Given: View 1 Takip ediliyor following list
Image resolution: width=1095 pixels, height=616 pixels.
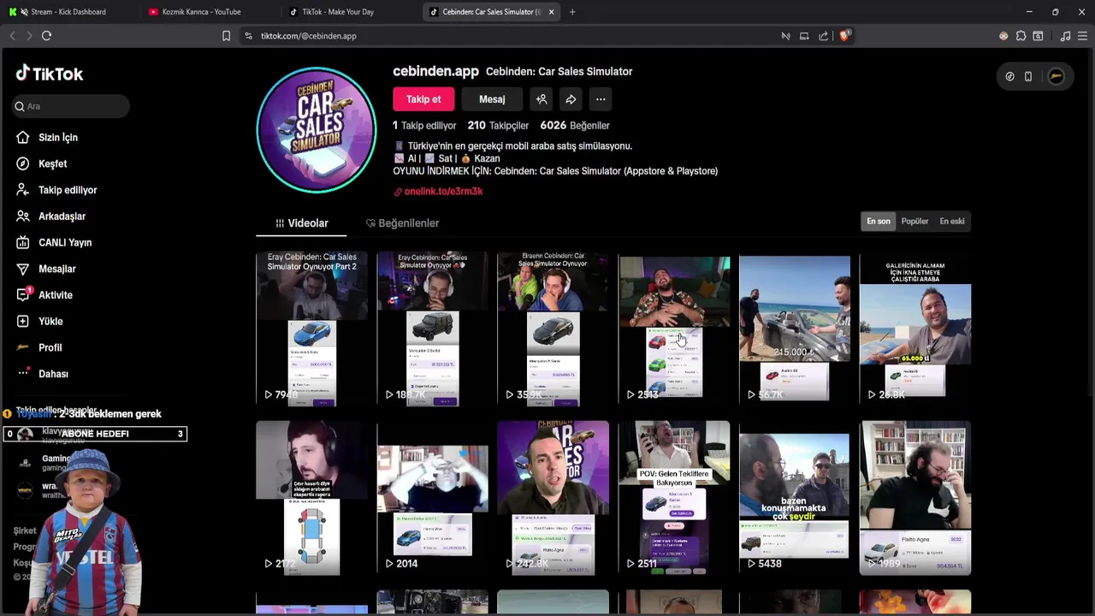Looking at the screenshot, I should 424,126.
